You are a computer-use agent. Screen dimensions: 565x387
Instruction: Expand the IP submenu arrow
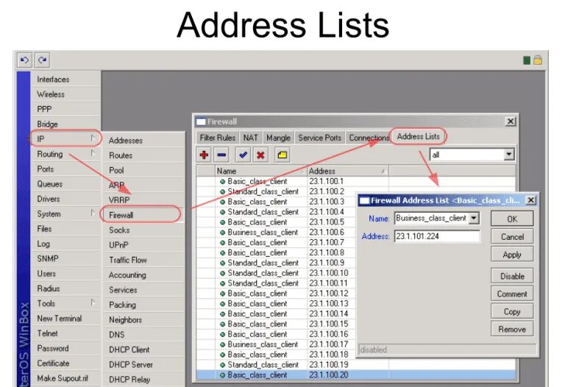pyautogui.click(x=93, y=138)
